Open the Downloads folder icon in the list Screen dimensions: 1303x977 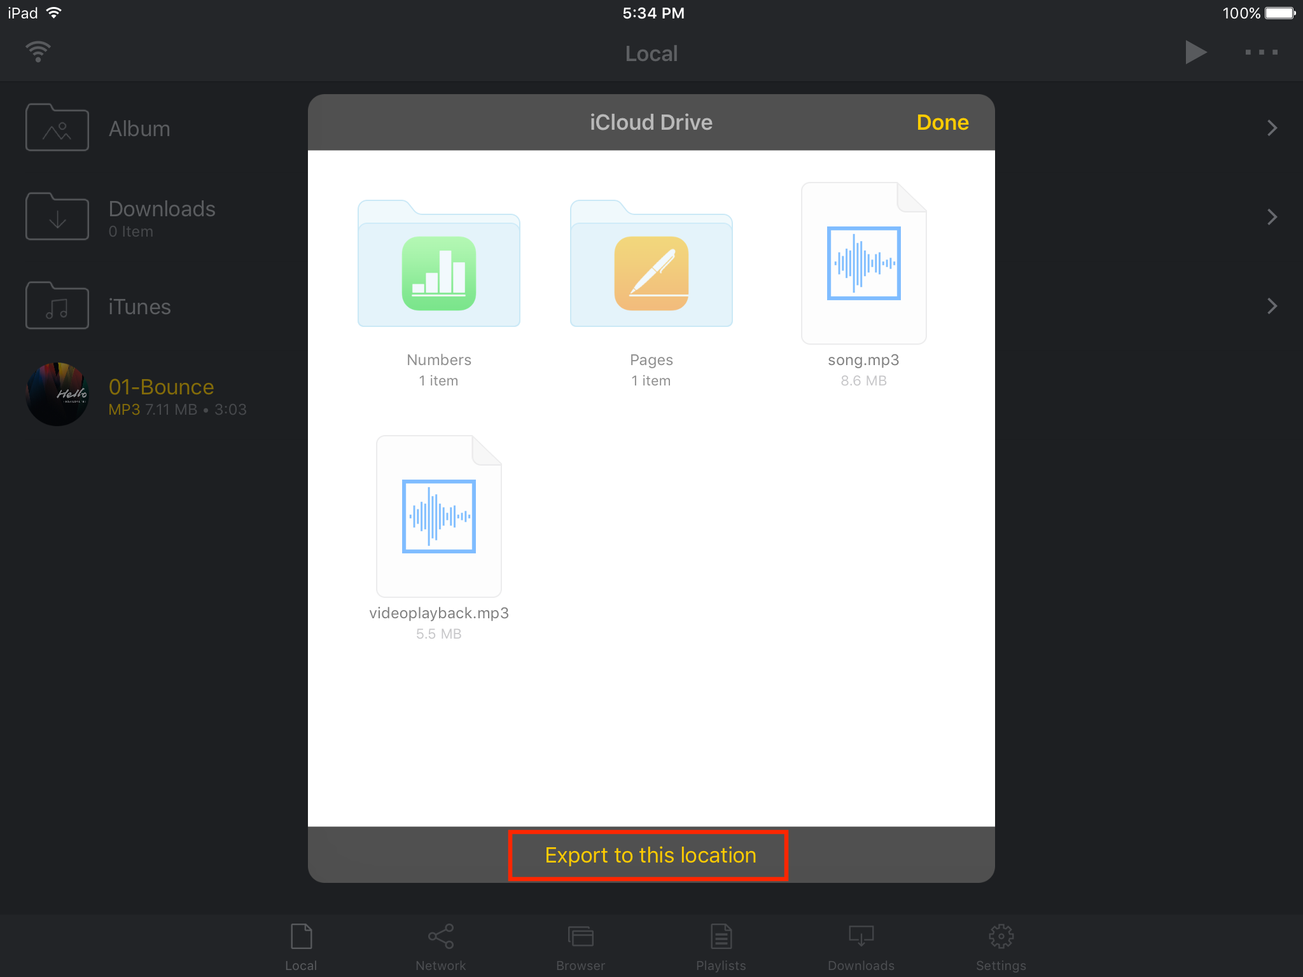pyautogui.click(x=57, y=216)
